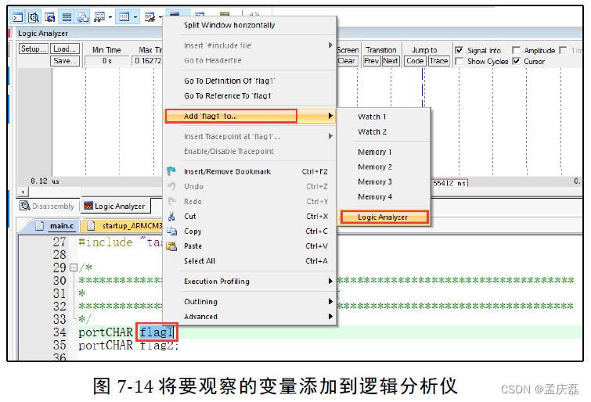Choose Split Window horizontally
Viewport: 591px width, 402px height.
pyautogui.click(x=250, y=25)
